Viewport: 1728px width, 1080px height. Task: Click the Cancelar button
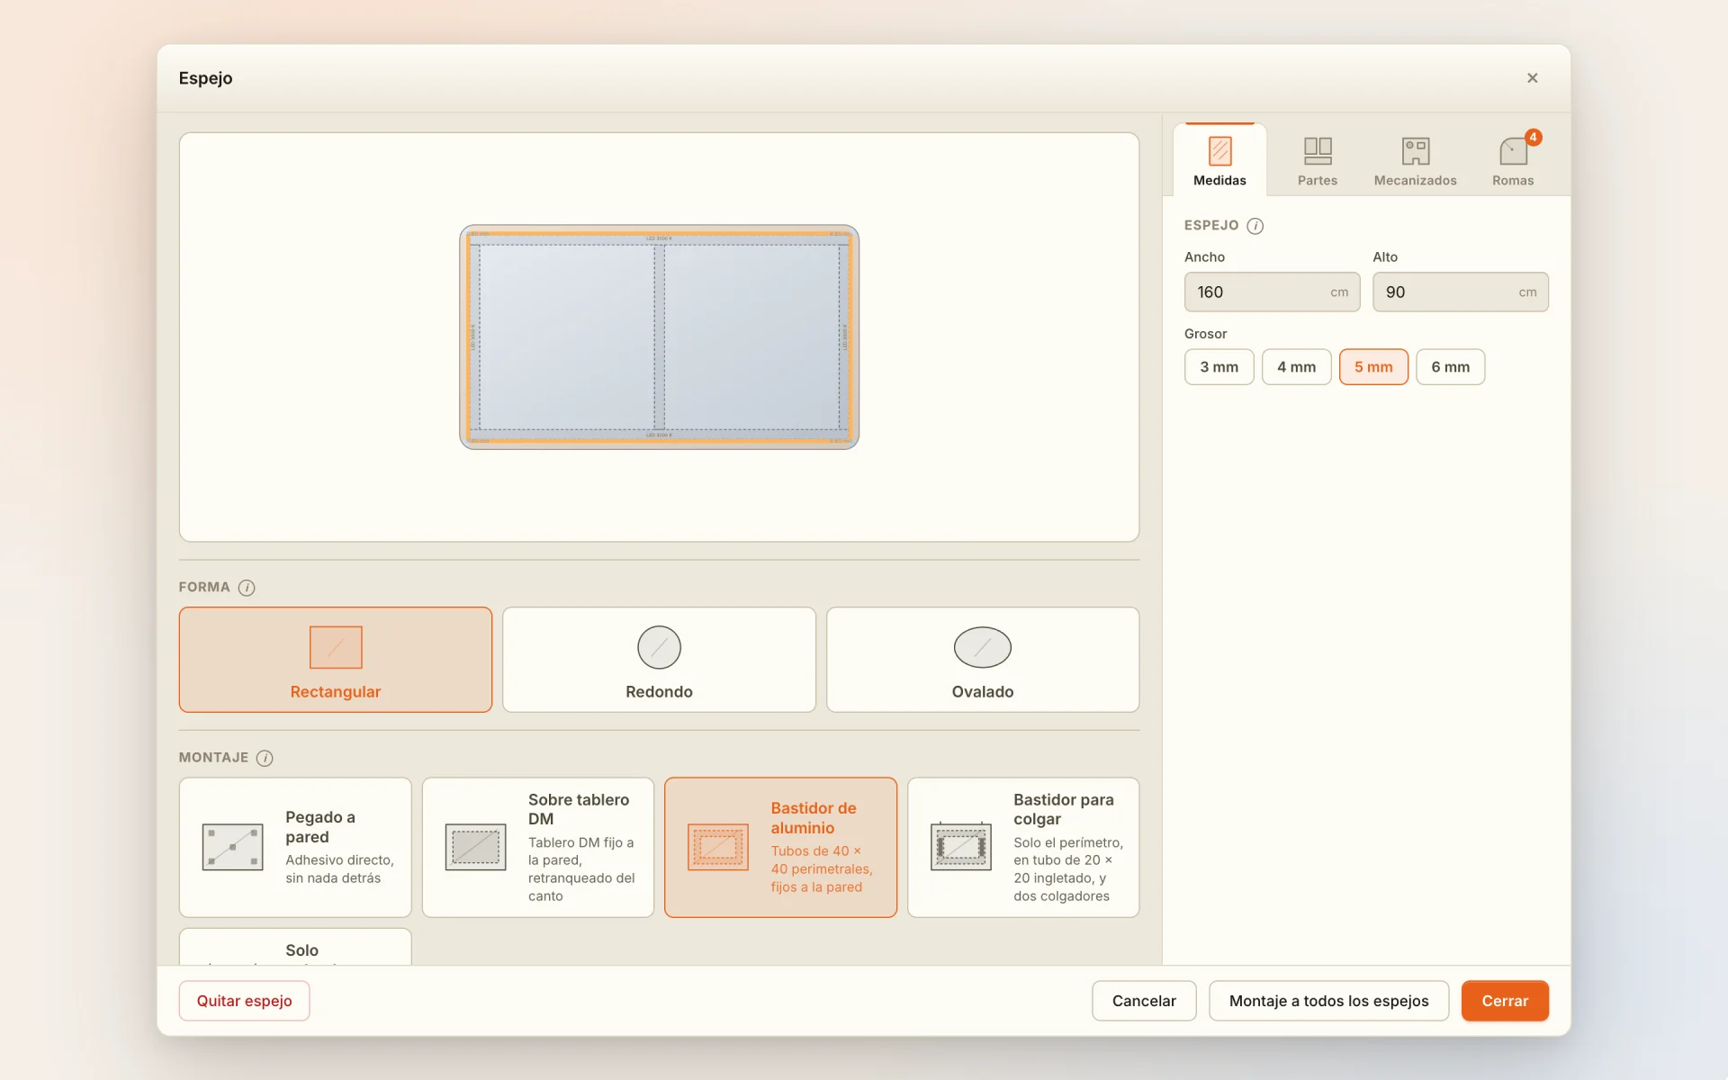coord(1144,1001)
